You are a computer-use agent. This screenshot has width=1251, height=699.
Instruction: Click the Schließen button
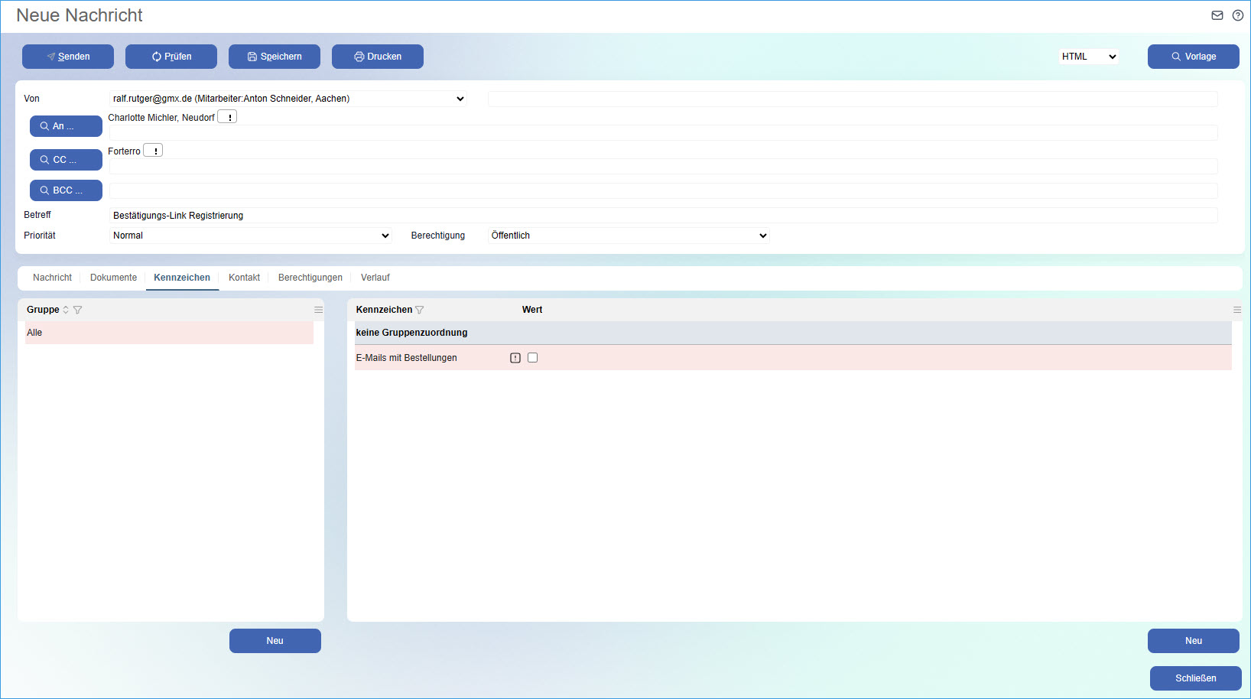[x=1195, y=678]
